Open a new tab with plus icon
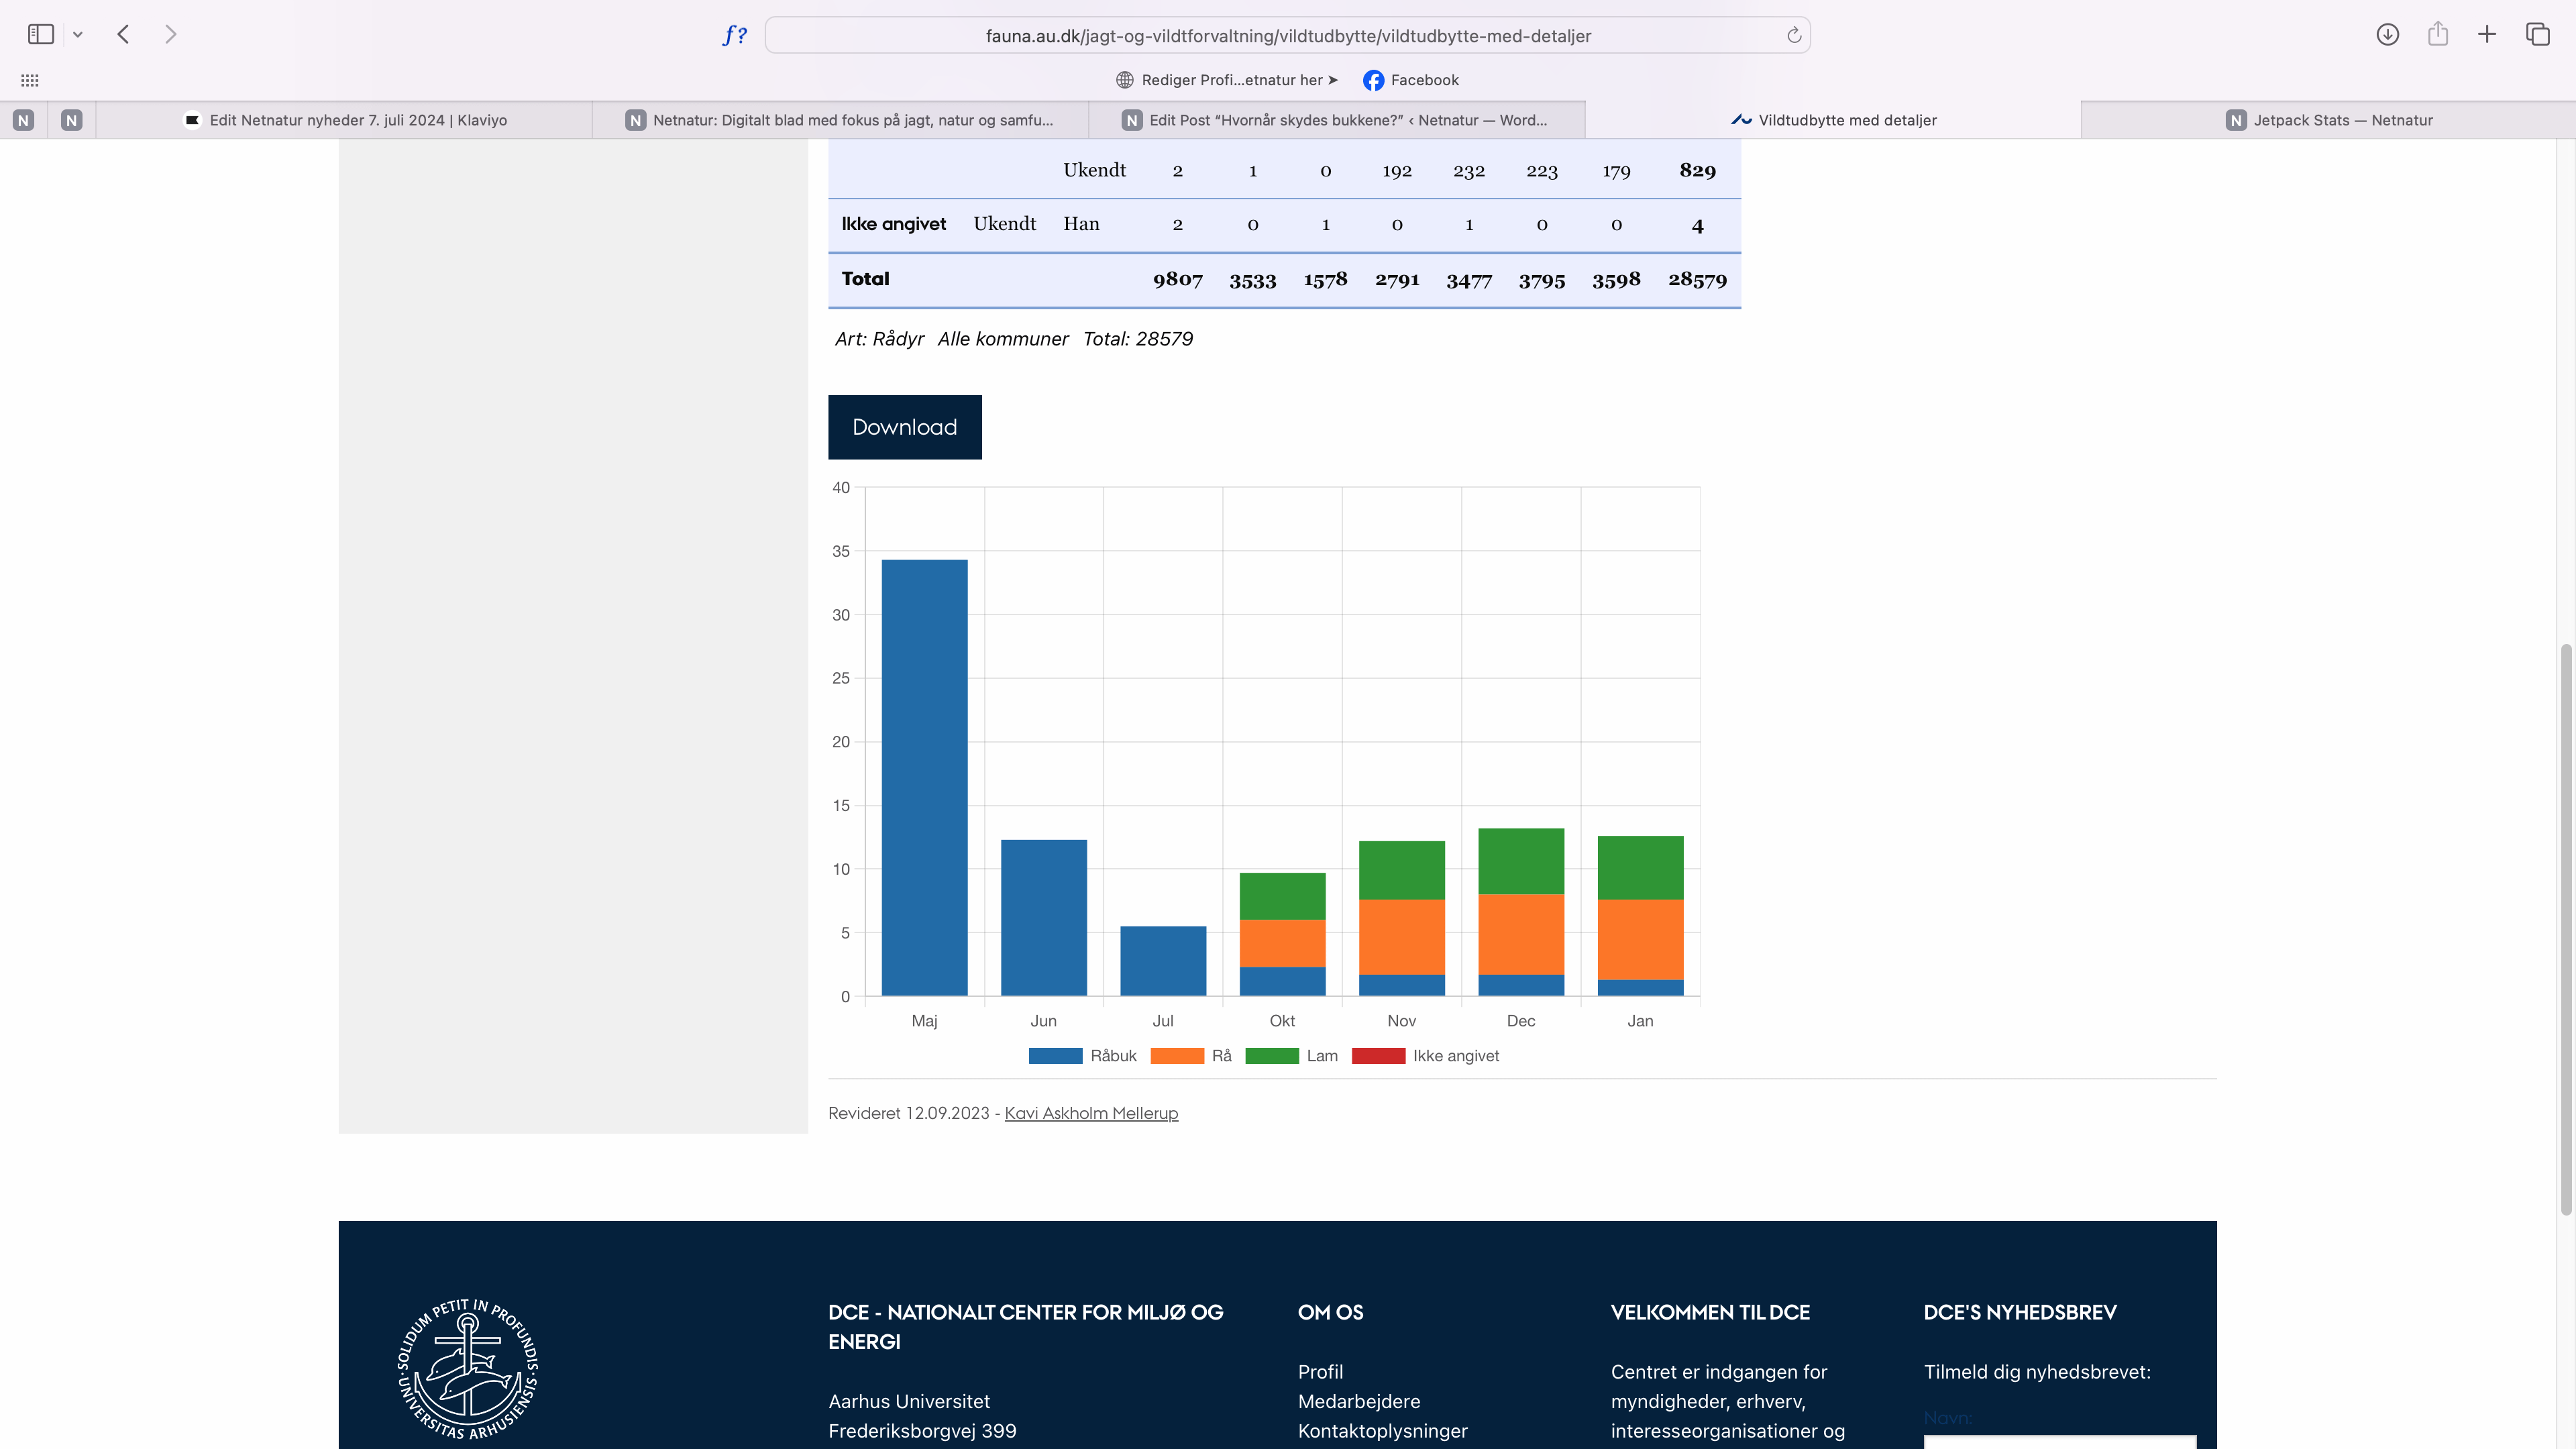The height and width of the screenshot is (1449, 2576). [x=2487, y=35]
